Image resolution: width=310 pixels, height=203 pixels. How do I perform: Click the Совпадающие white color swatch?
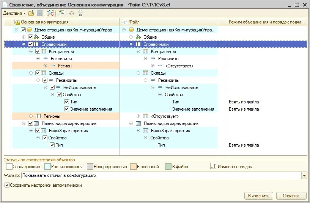[9, 167]
